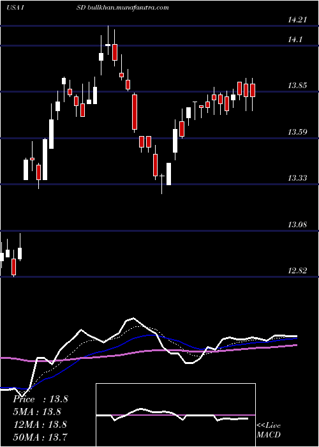Click the white candle rising from 13.33 line
Image resolution: width=319 pixels, height=447 pixels.
168,174
